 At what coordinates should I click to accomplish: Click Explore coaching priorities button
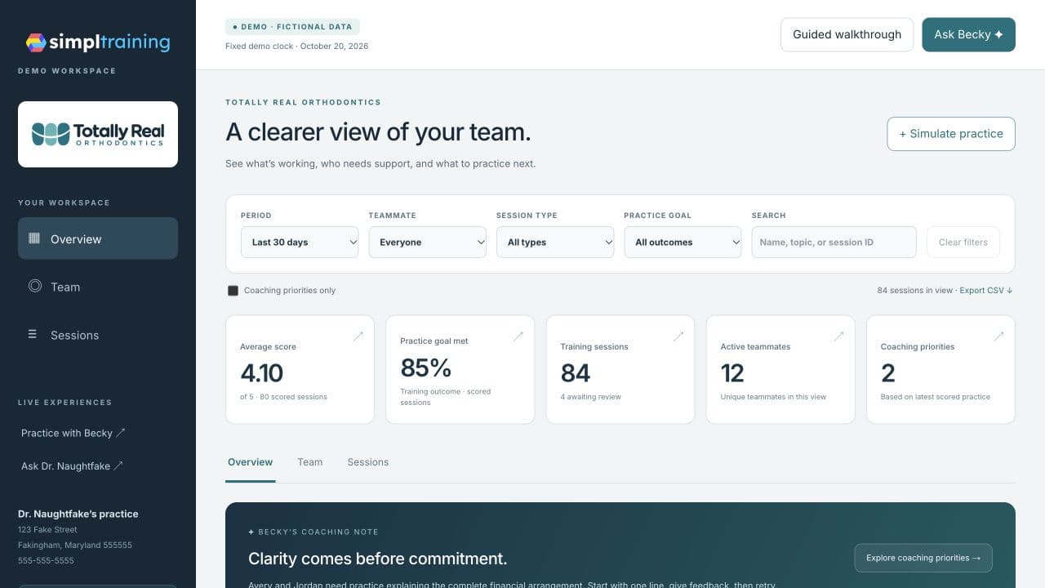click(923, 558)
